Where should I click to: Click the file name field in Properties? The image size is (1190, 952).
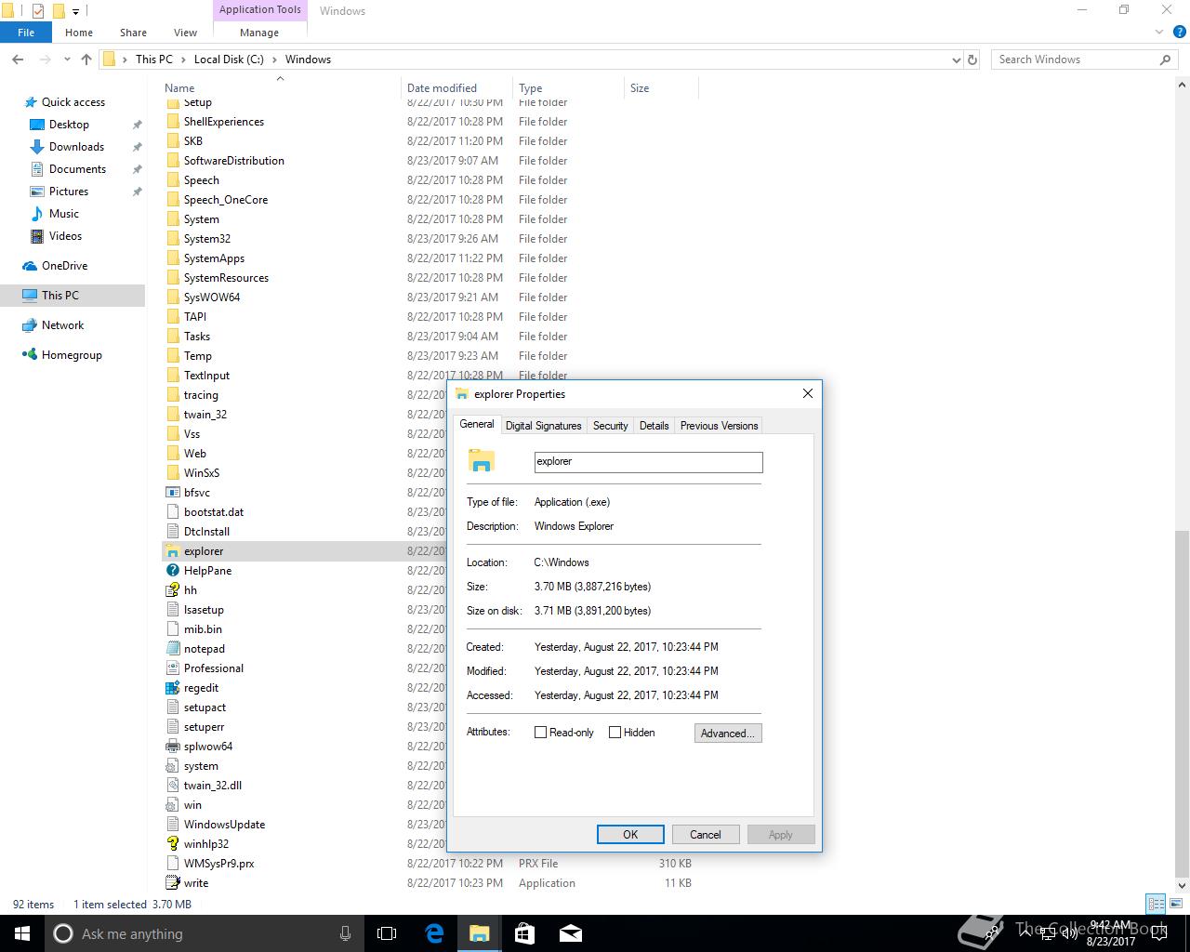(x=648, y=461)
